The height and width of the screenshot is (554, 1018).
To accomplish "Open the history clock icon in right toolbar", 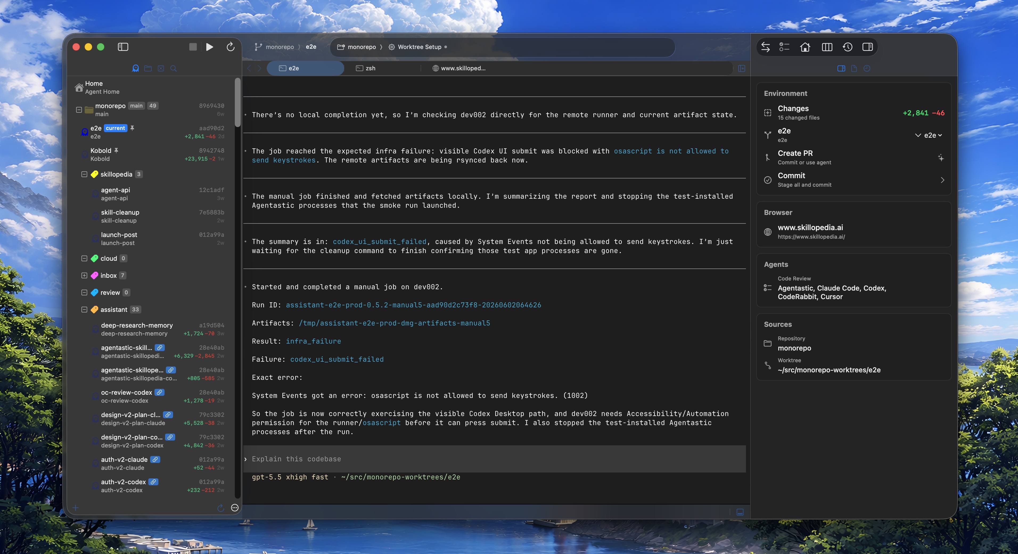I will point(847,47).
